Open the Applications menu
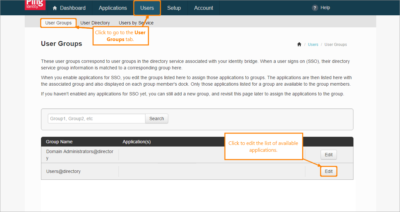The height and width of the screenshot is (212, 400). coord(113,8)
